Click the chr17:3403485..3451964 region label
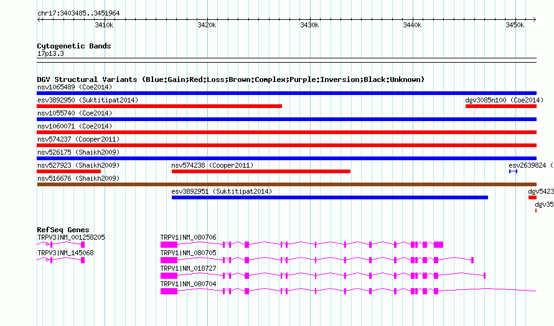 [78, 14]
